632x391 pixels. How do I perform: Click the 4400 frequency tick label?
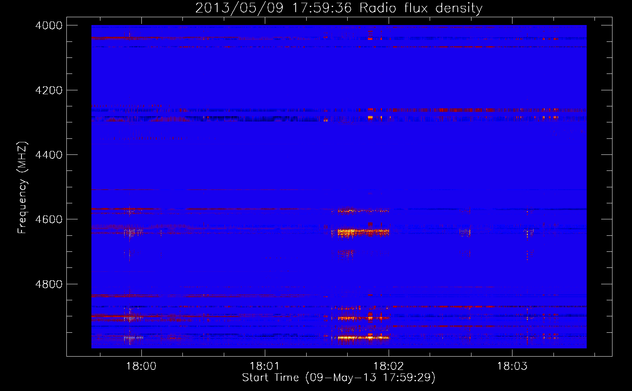[49, 155]
